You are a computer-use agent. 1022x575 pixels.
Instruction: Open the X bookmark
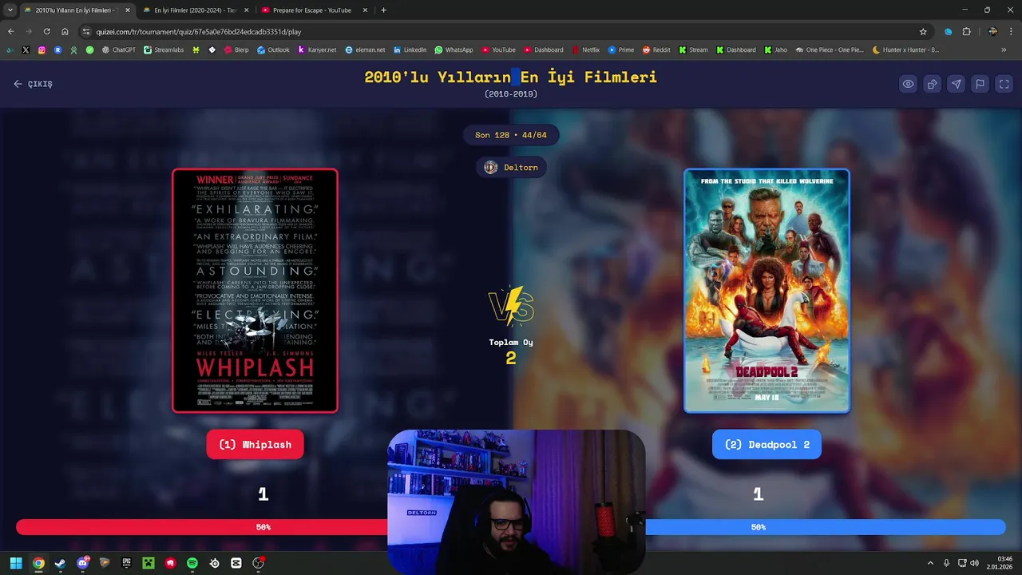(x=26, y=50)
